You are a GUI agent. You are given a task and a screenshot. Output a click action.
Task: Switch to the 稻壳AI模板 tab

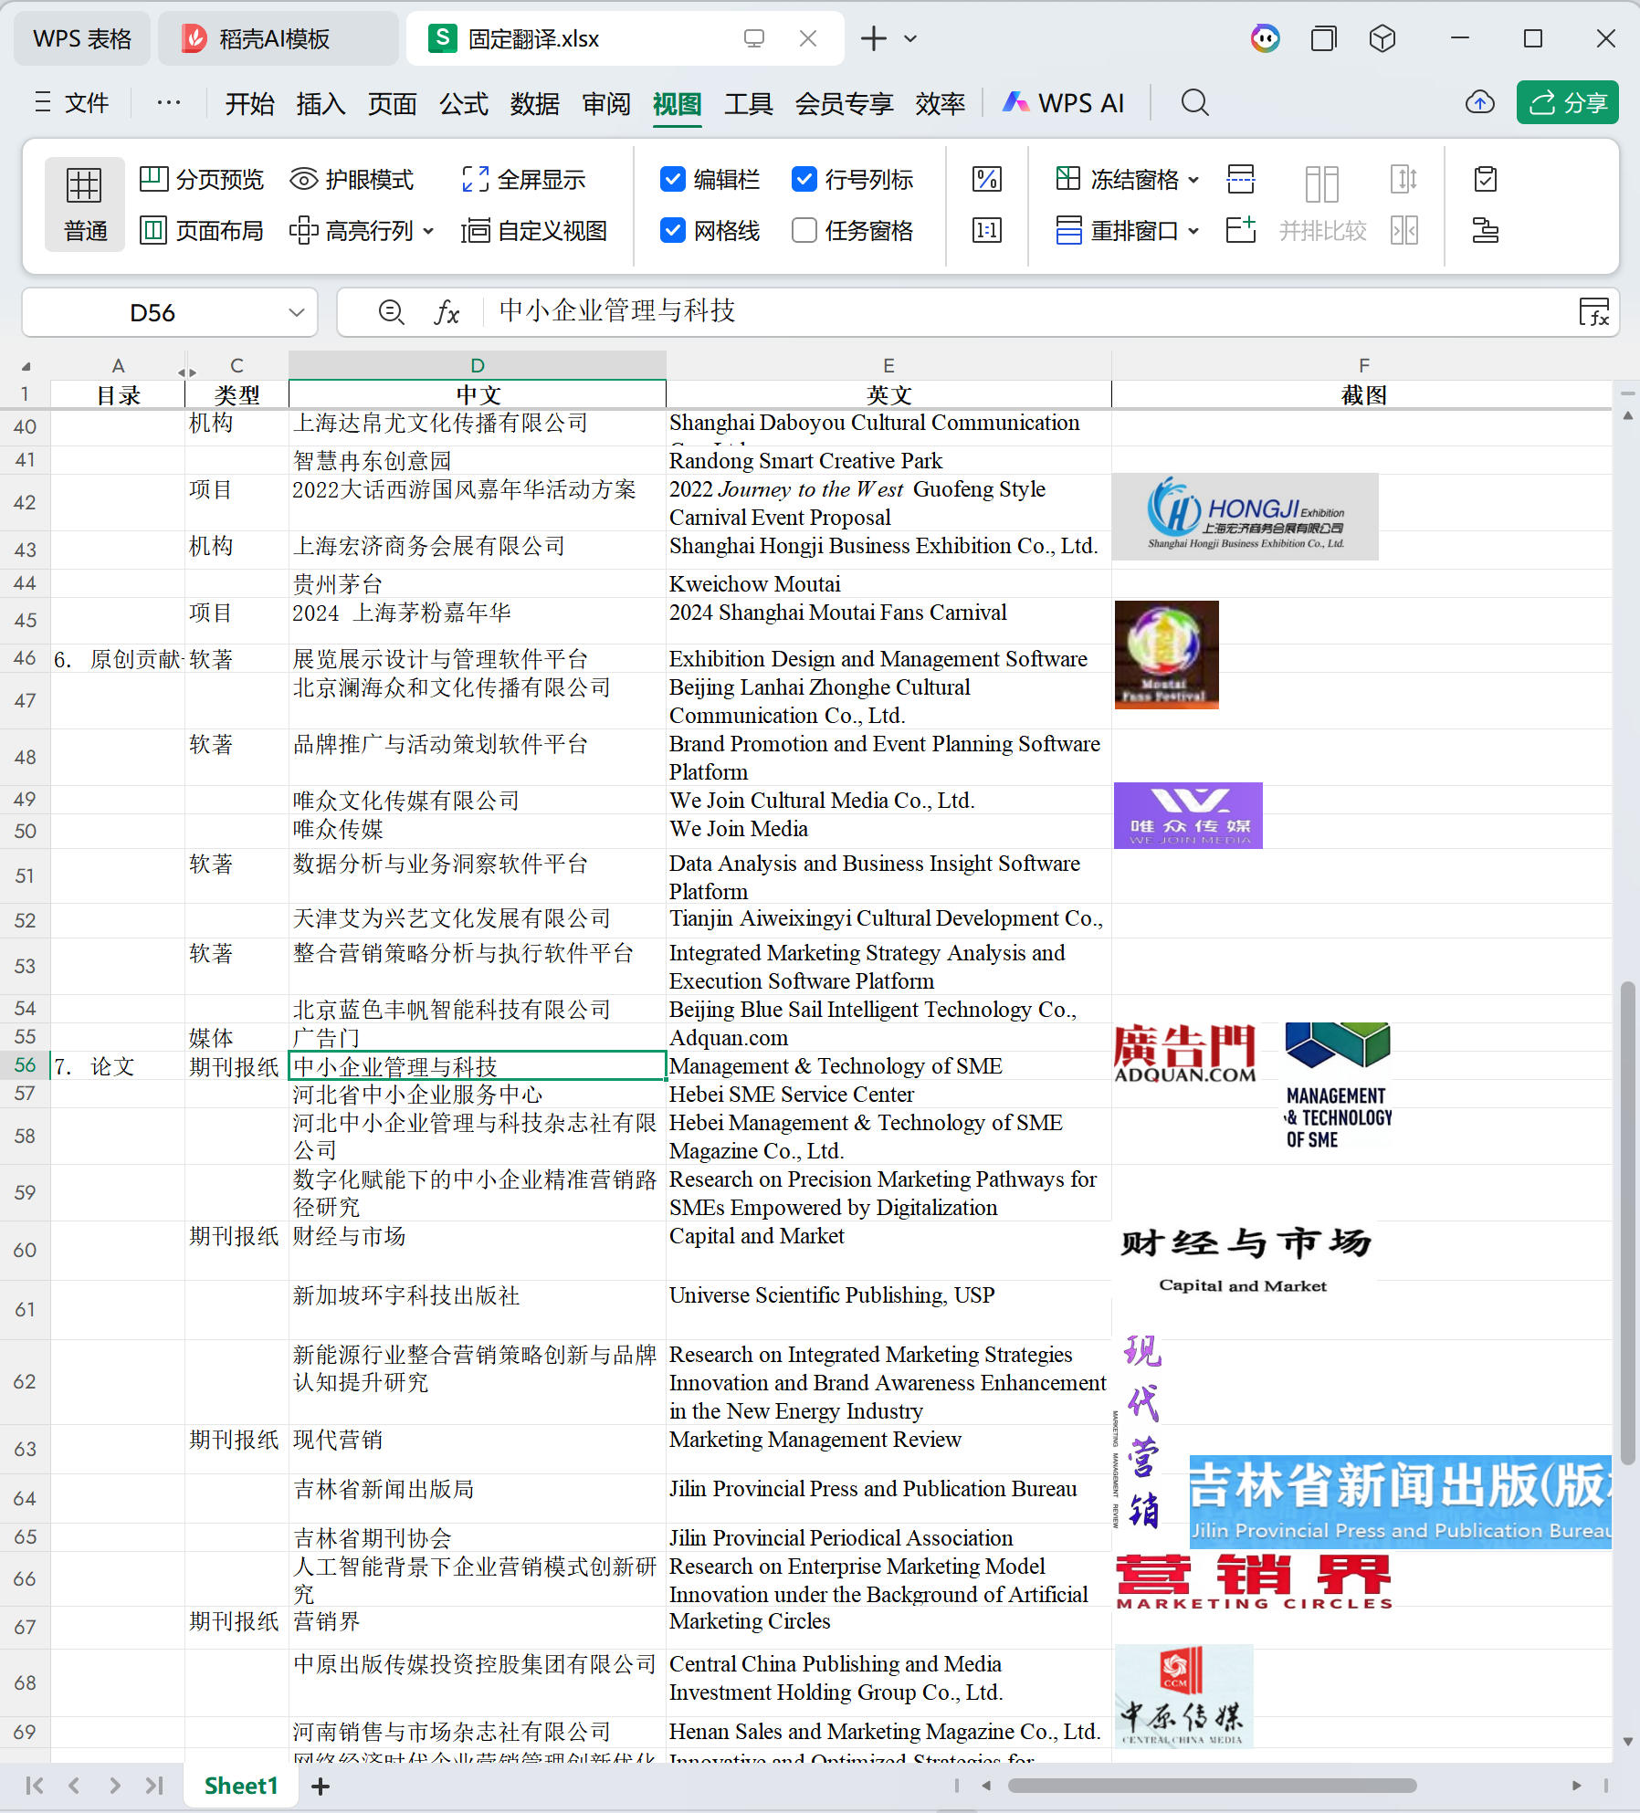point(278,38)
